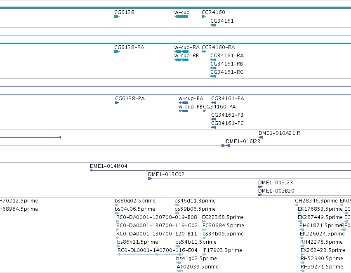Select EST RC0-DA0001-130700-120-B11
The width and height of the screenshot is (351, 273).
tap(157, 234)
